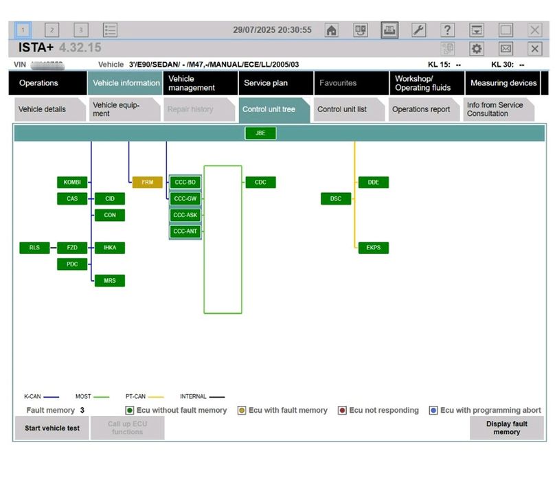Select the FZD control unit
The height and width of the screenshot is (480, 557).
tap(72, 248)
